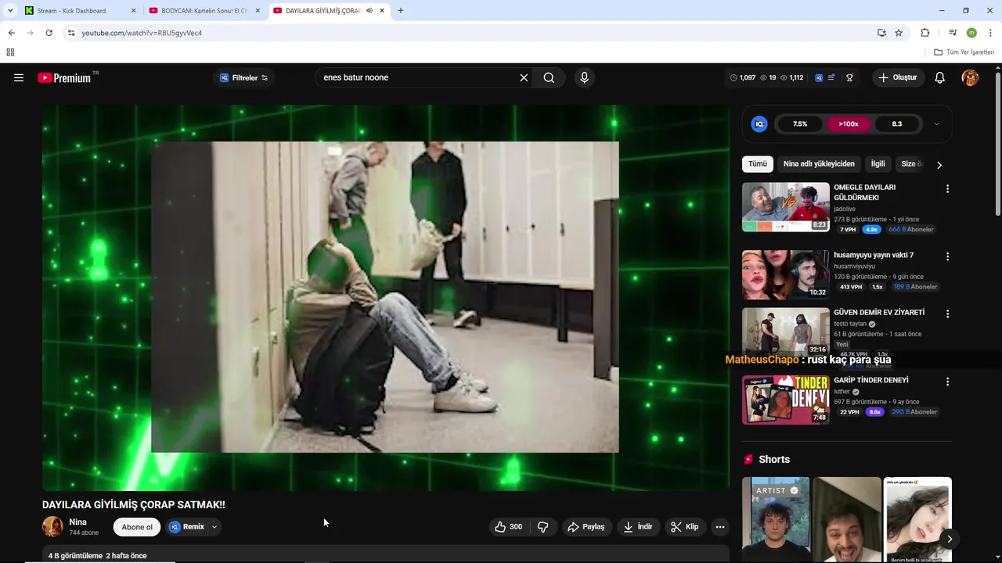1002x563 pixels.
Task: Open options for GARİP TİNDER DENEYİ
Action: [947, 382]
